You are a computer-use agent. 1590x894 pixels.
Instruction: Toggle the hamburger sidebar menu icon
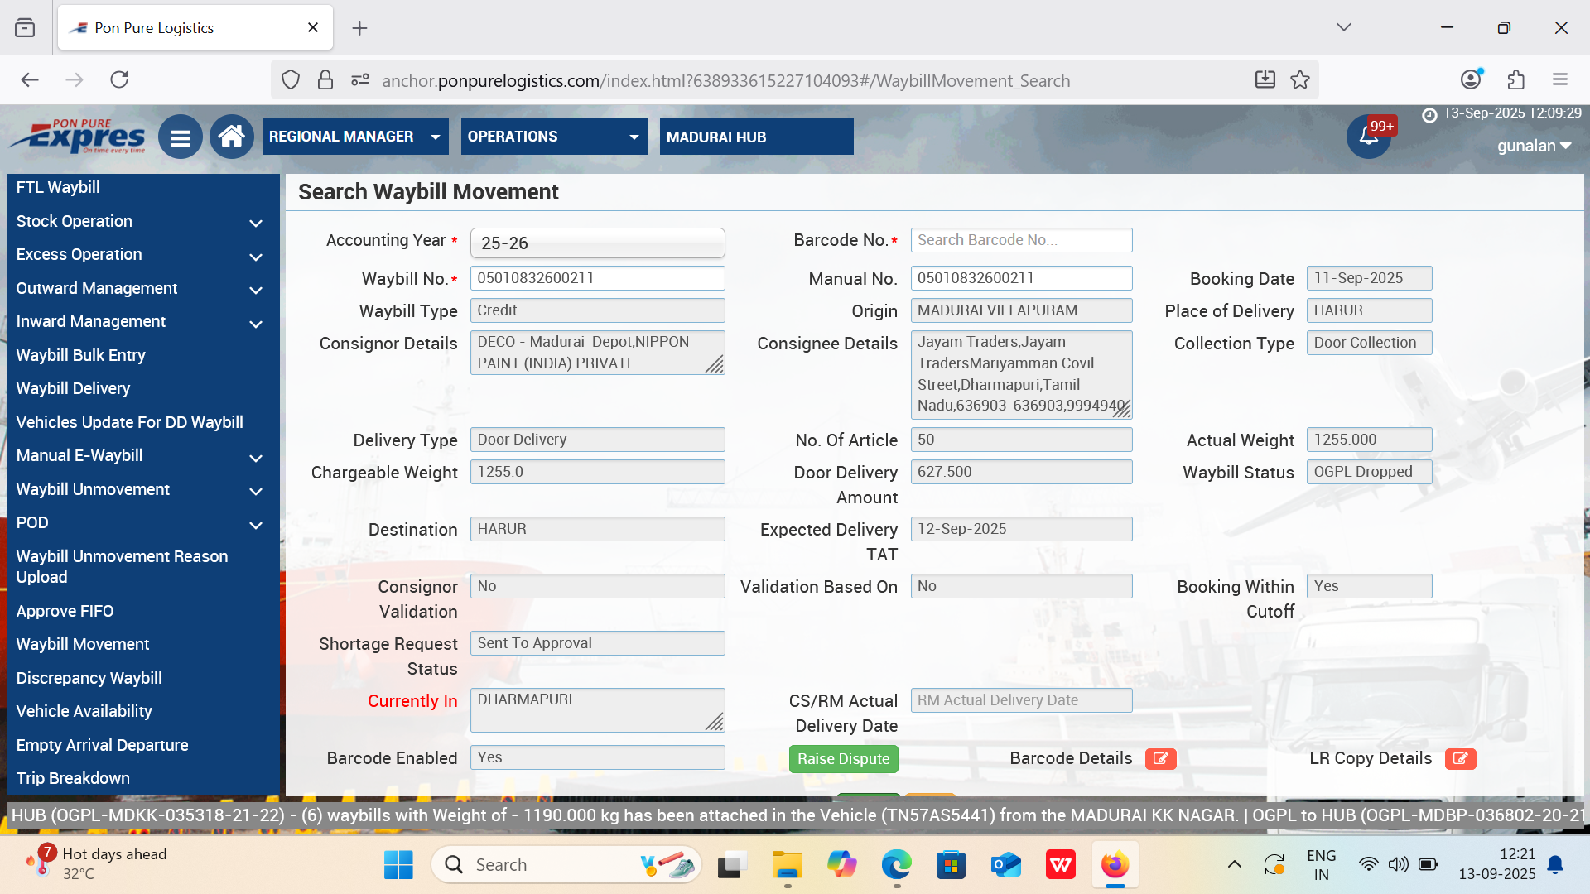click(x=181, y=137)
